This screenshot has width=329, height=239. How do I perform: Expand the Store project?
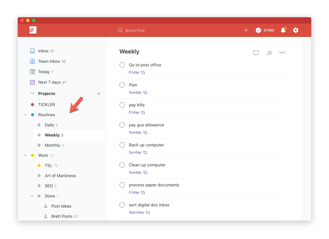pyautogui.click(x=32, y=196)
